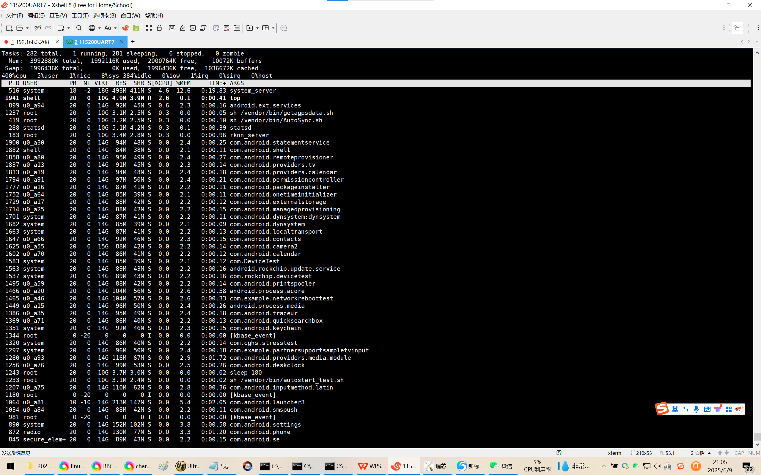Open the 工具(T) menu
This screenshot has height=475, width=761.
pos(80,15)
